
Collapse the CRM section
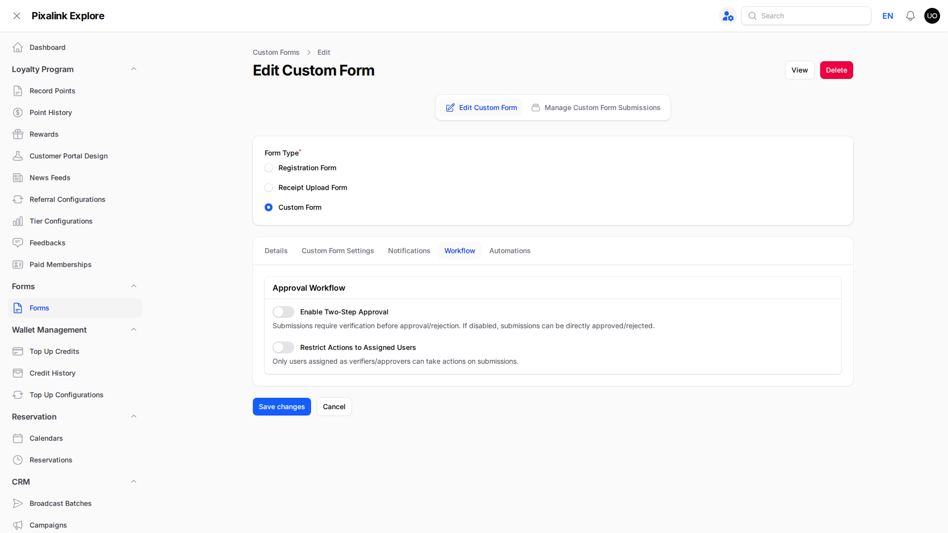click(x=134, y=482)
